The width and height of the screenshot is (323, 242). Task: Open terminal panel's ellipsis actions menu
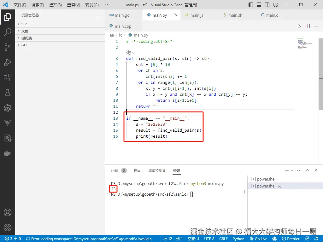299,170
